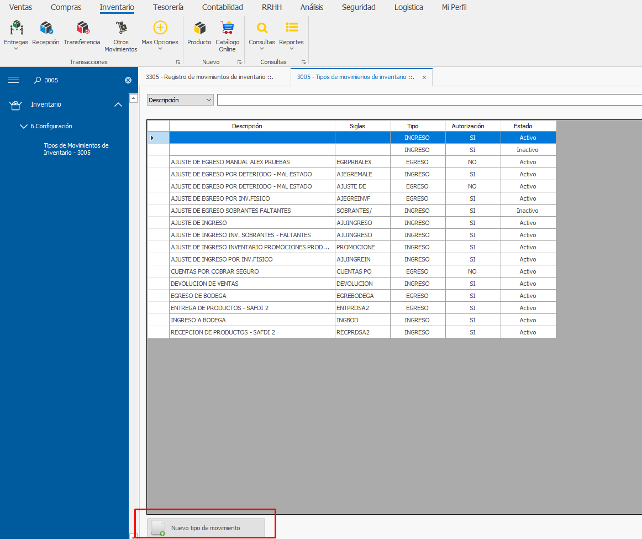
Task: Toggle the hamburger menu in sidebar
Action: (13, 80)
